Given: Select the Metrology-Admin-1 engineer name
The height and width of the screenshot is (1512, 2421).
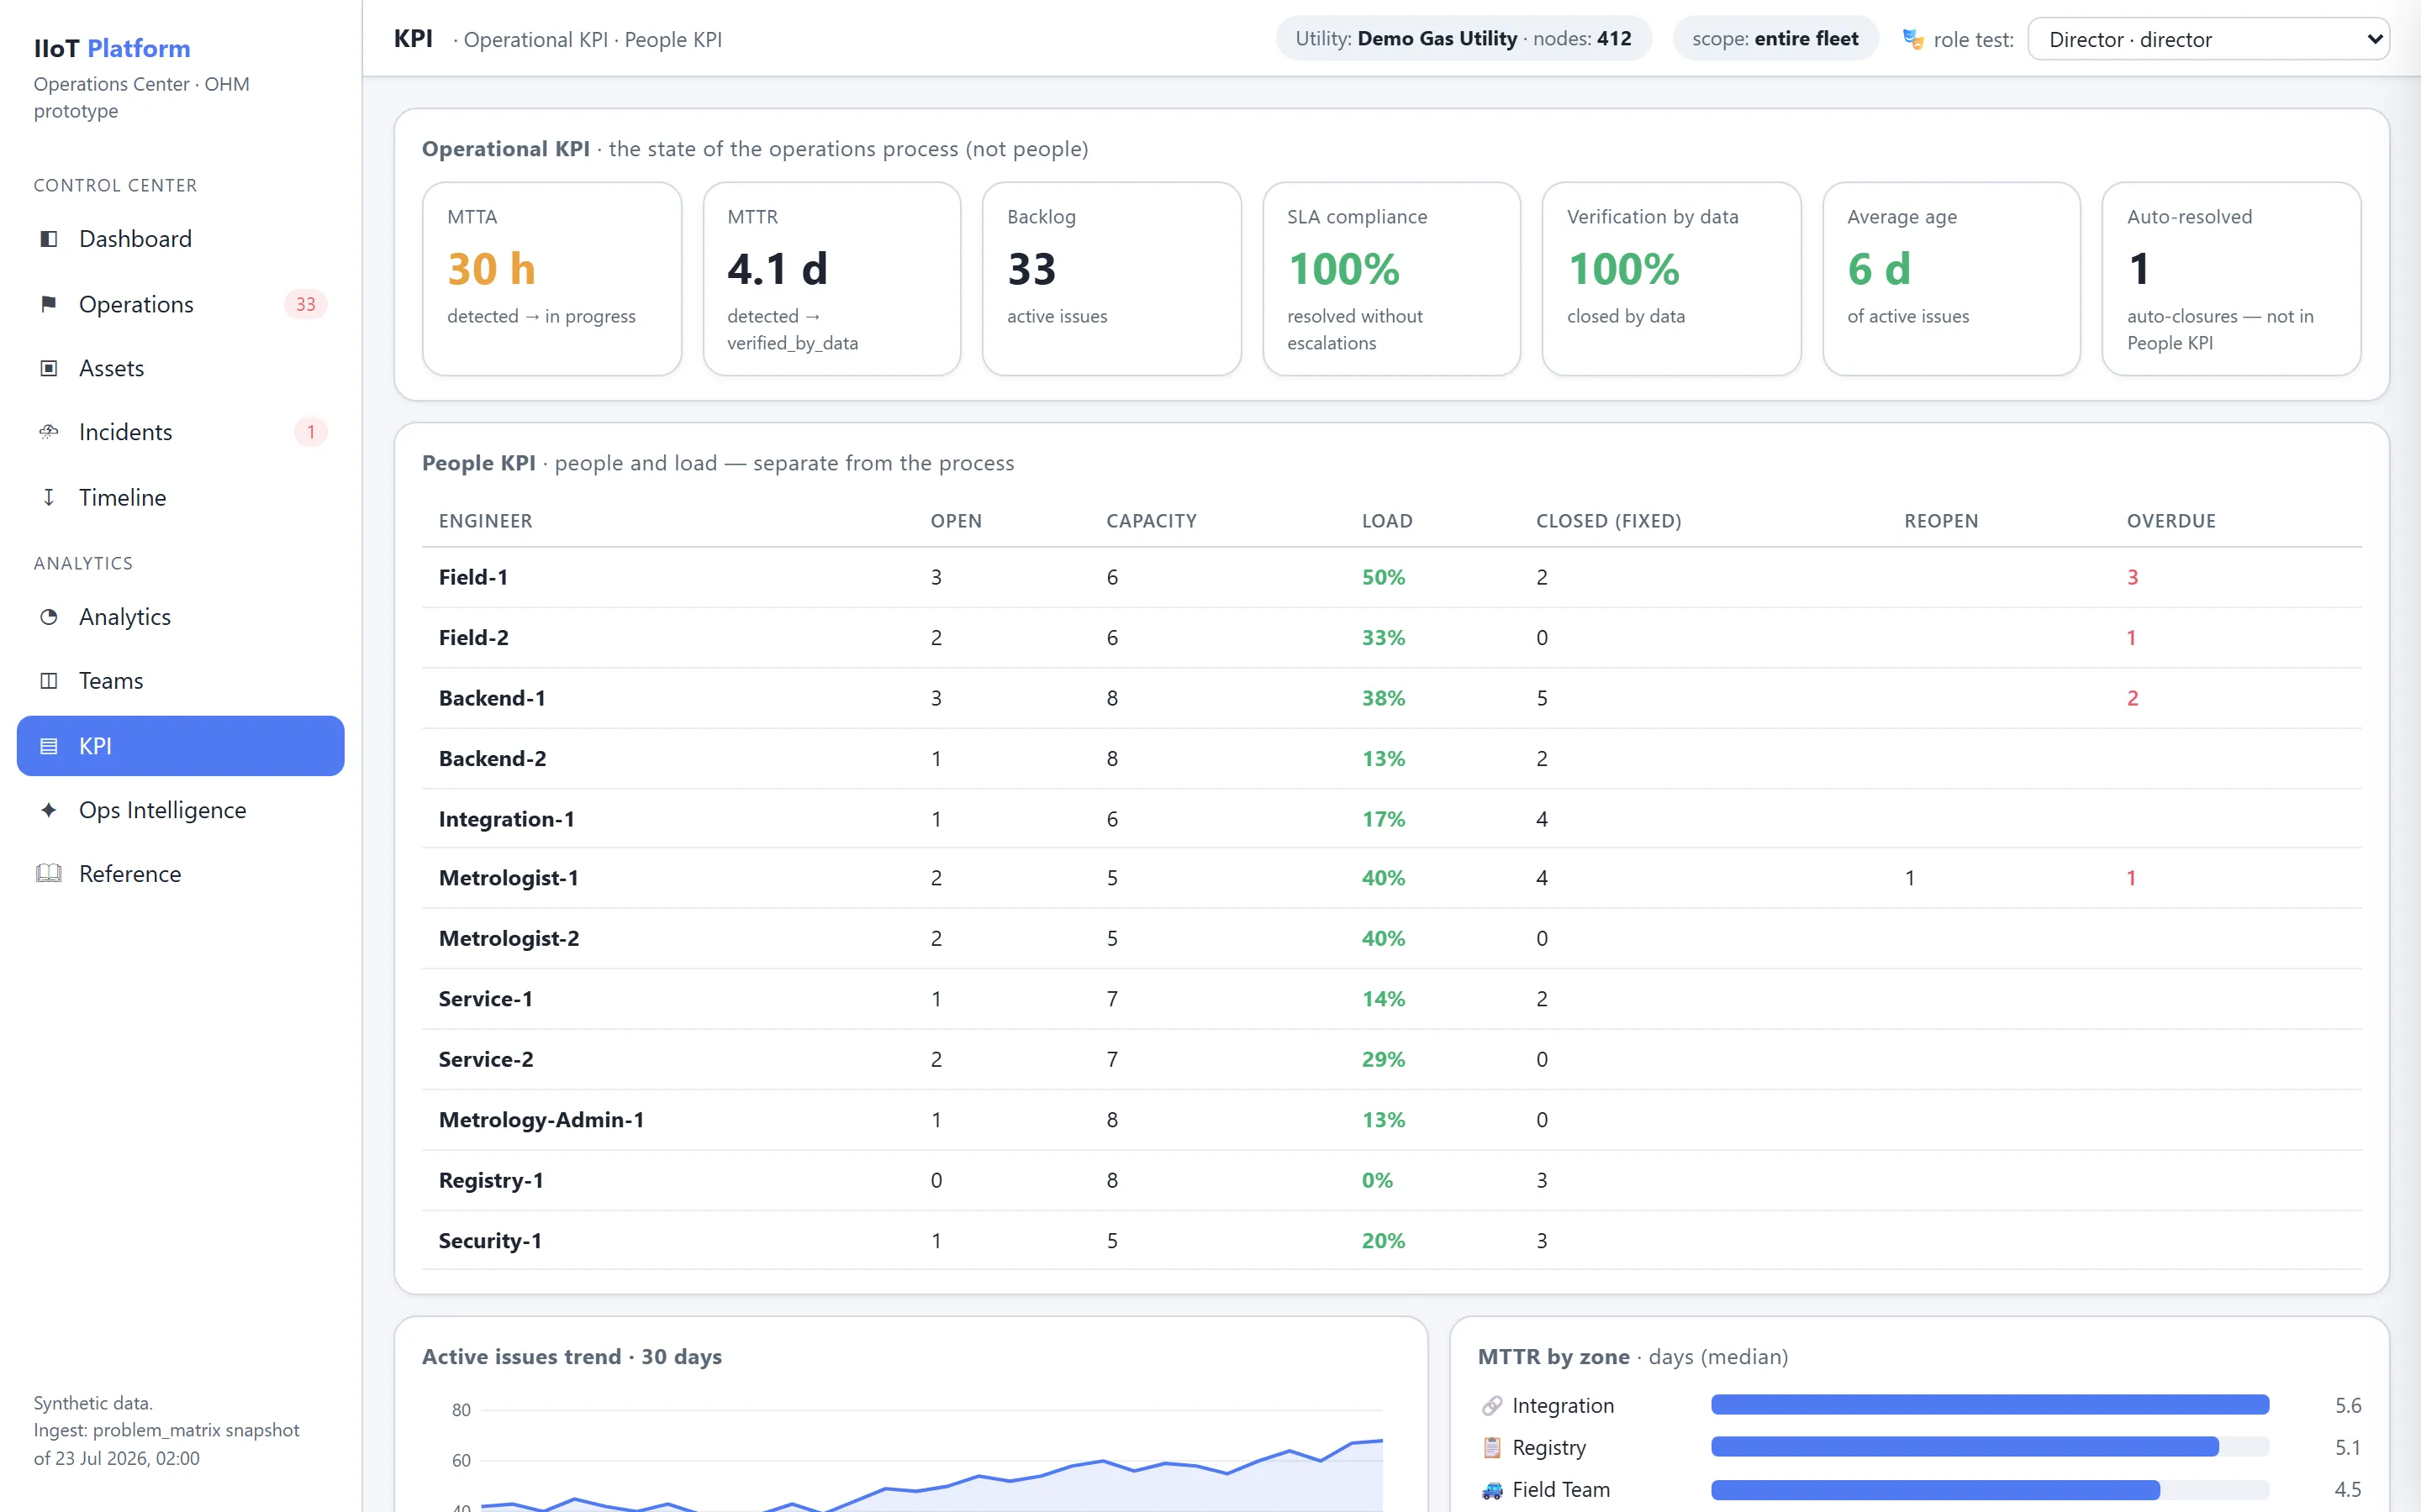Looking at the screenshot, I should point(541,1120).
